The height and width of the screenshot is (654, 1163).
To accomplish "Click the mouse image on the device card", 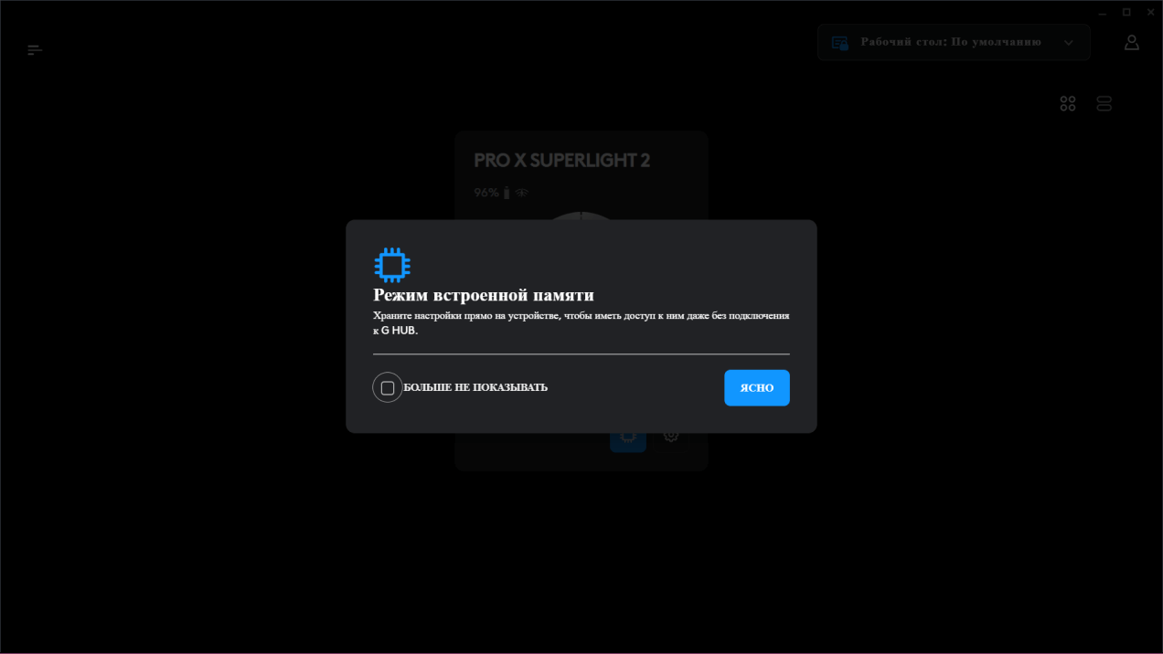I will click(581, 216).
